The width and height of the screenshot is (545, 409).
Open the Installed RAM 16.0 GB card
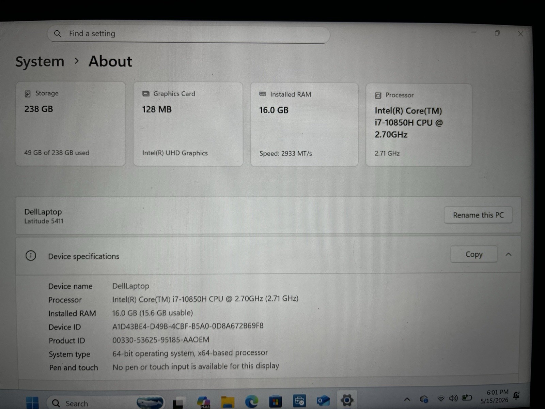(x=304, y=125)
